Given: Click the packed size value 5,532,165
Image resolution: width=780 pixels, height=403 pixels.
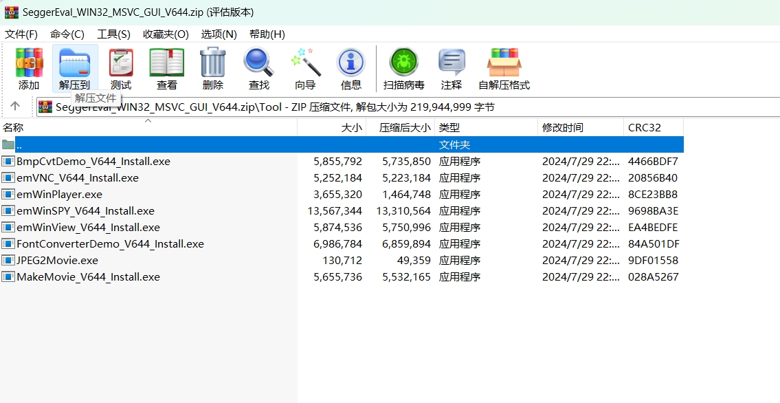Looking at the screenshot, I should coord(406,276).
